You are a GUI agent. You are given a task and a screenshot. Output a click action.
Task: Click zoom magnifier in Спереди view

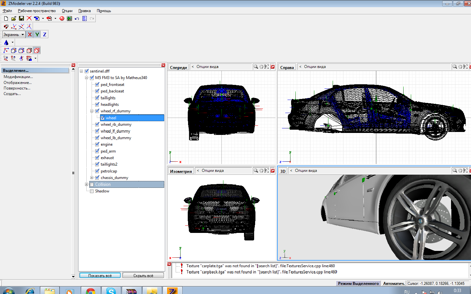tap(256, 67)
